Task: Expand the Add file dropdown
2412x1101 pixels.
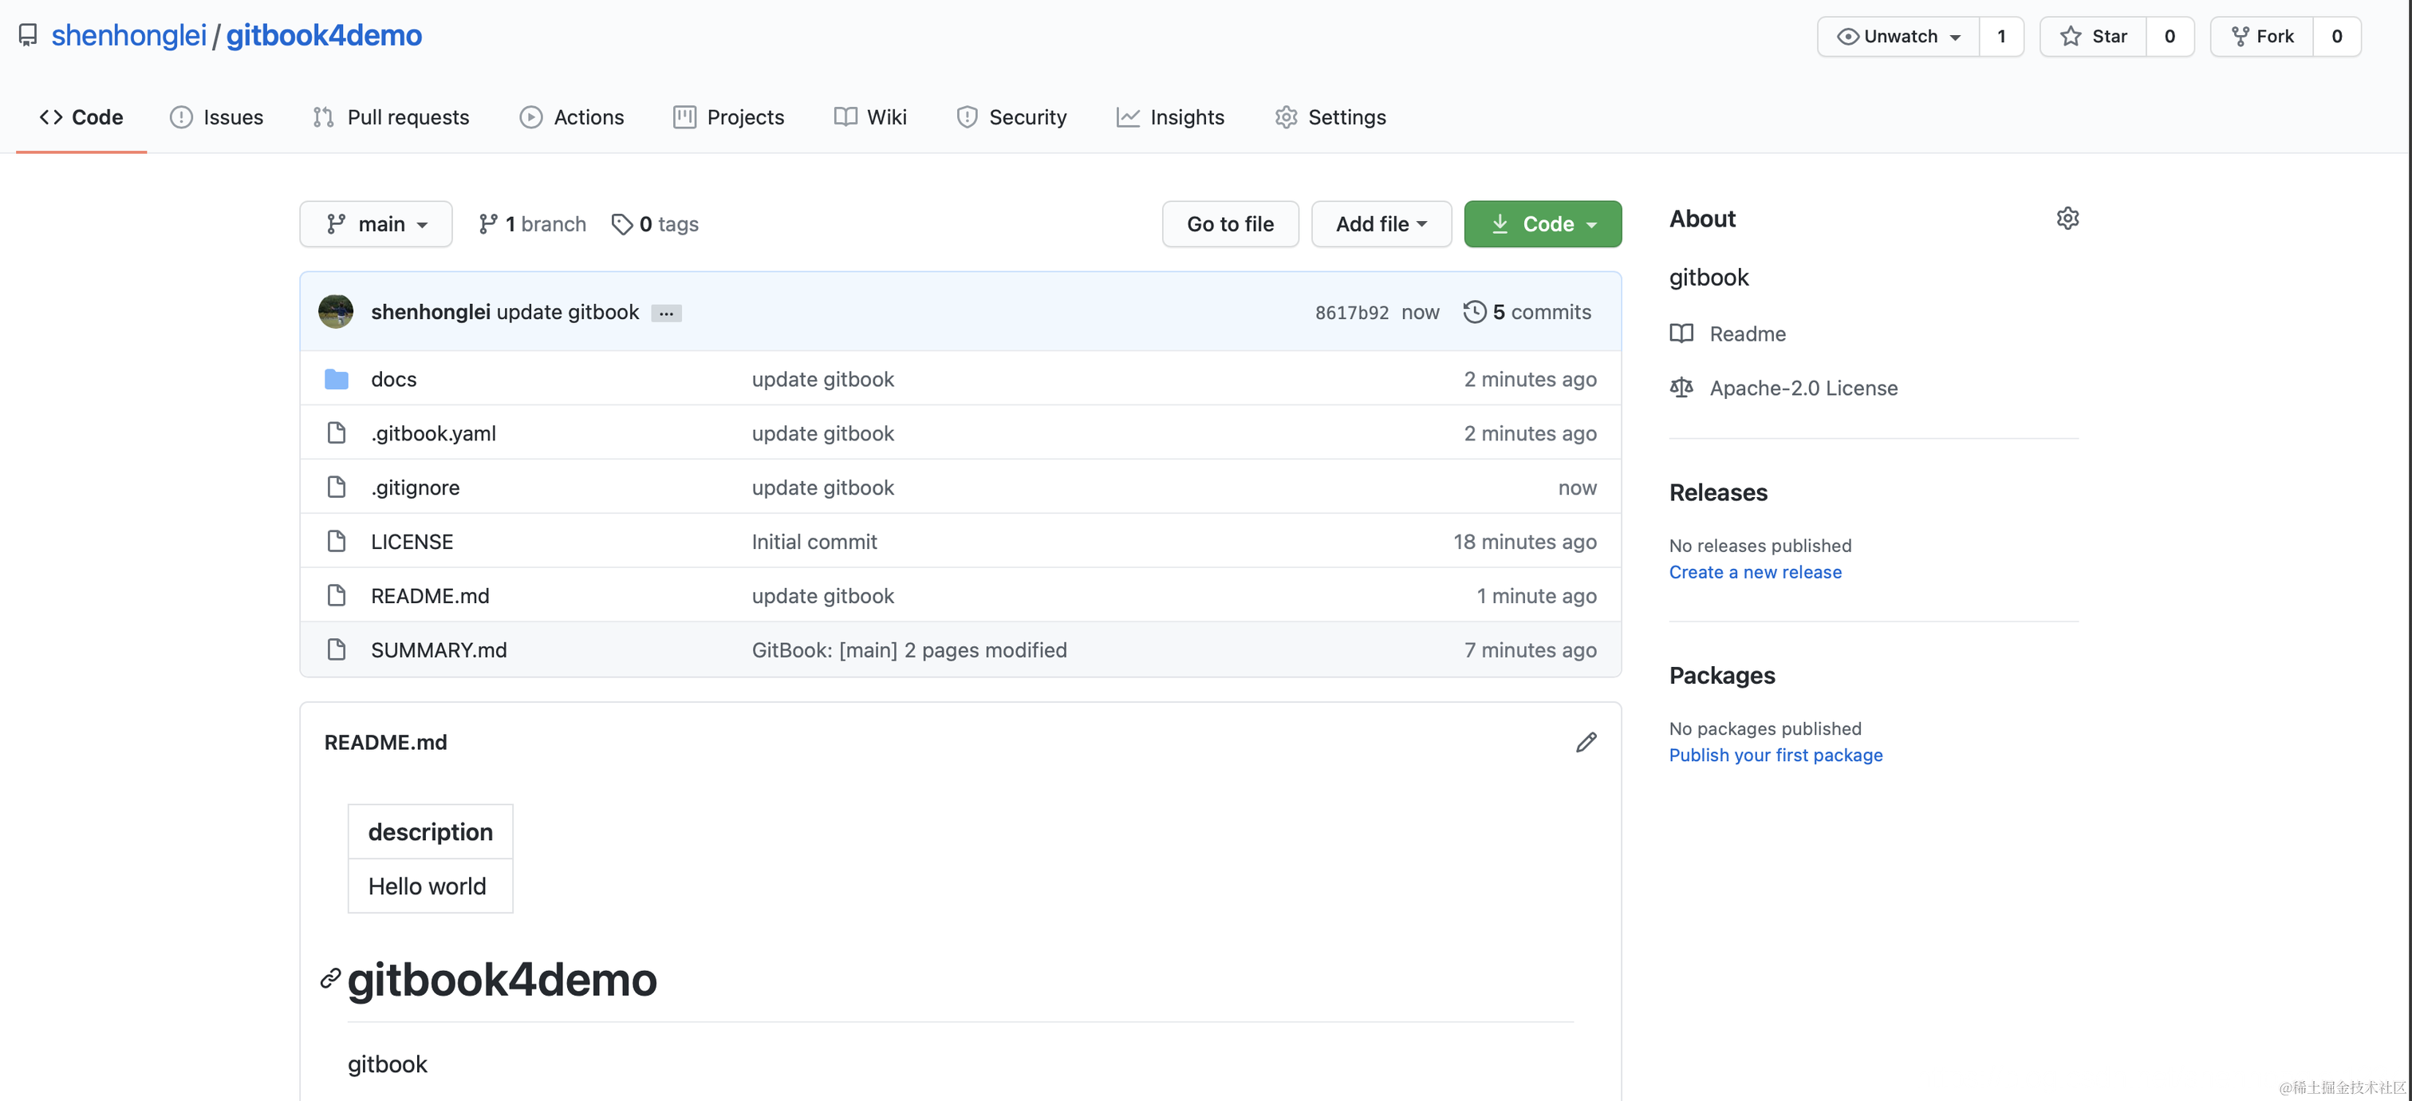Action: click(1381, 223)
